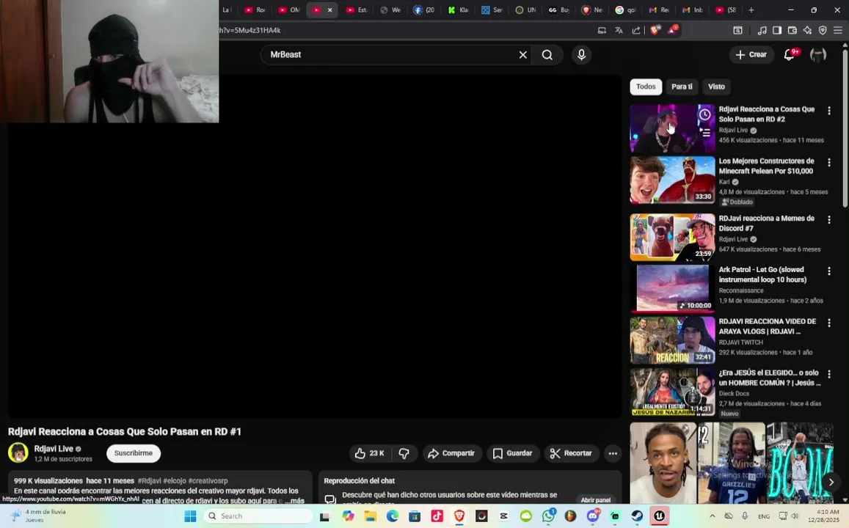
Task: Click the translate page icon
Action: pos(619,30)
